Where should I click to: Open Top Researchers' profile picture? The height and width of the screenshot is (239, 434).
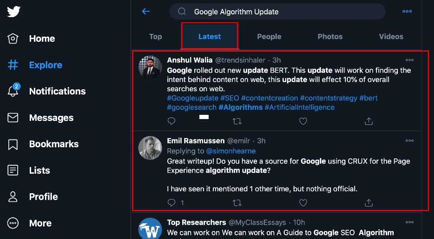150,229
